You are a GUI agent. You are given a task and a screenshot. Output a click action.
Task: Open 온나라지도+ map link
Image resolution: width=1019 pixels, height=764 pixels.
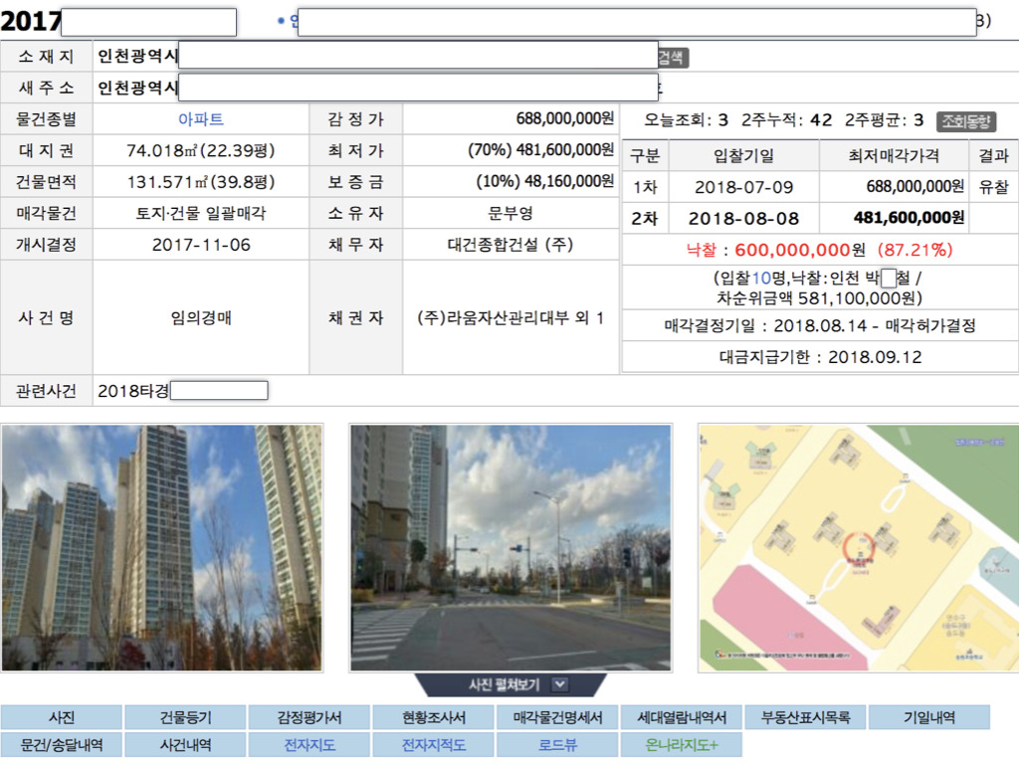pos(682,744)
